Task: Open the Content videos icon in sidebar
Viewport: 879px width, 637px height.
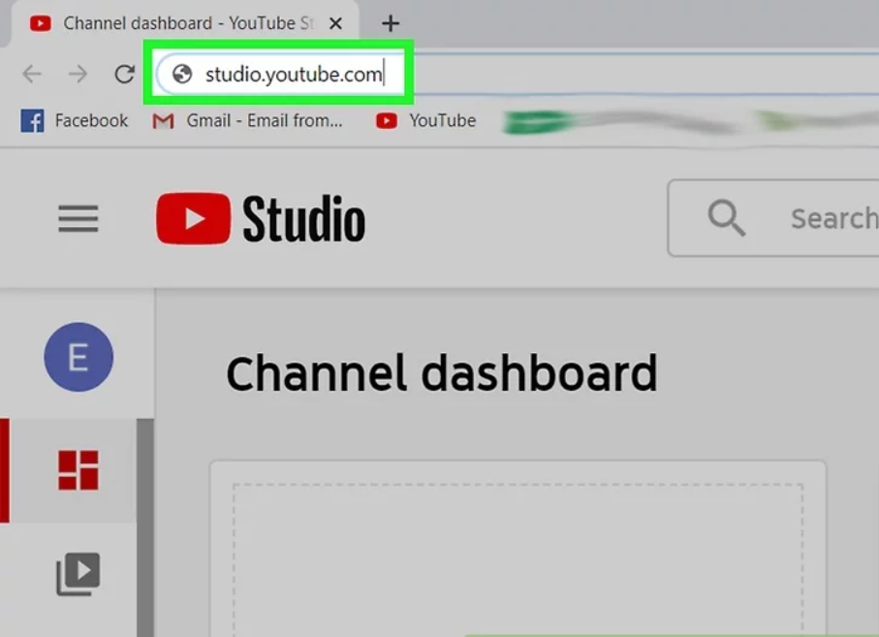Action: click(78, 574)
